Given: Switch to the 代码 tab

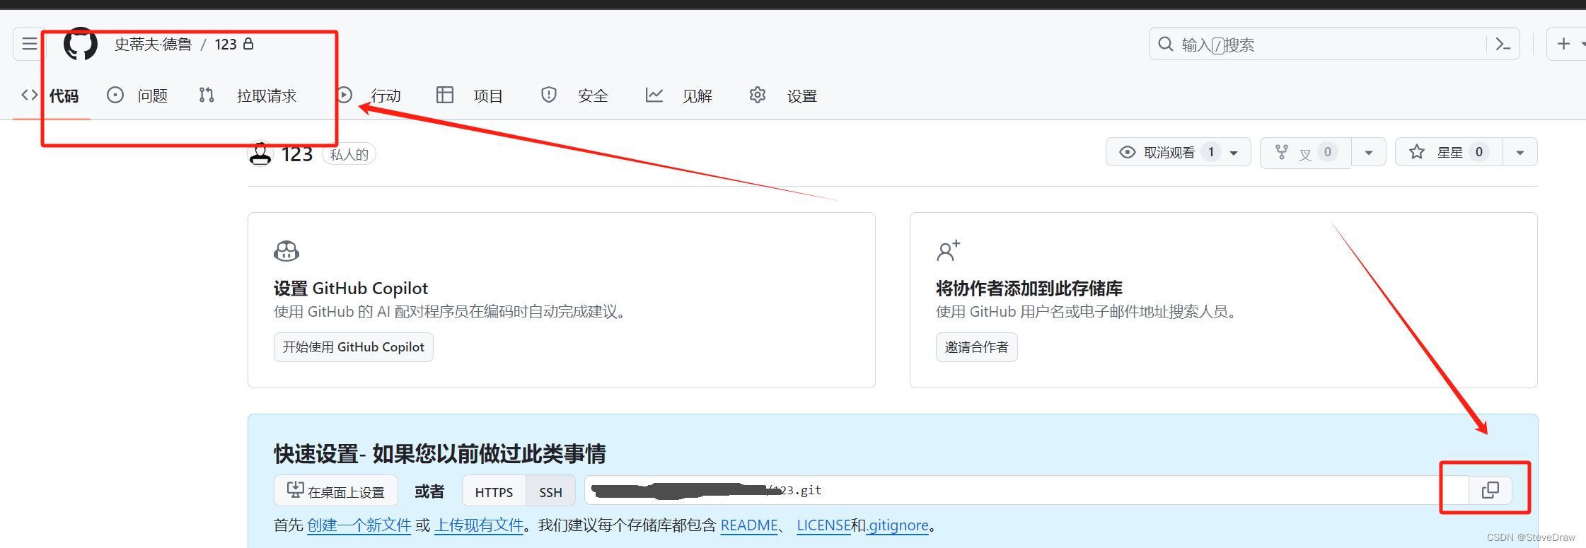Looking at the screenshot, I should point(51,95).
